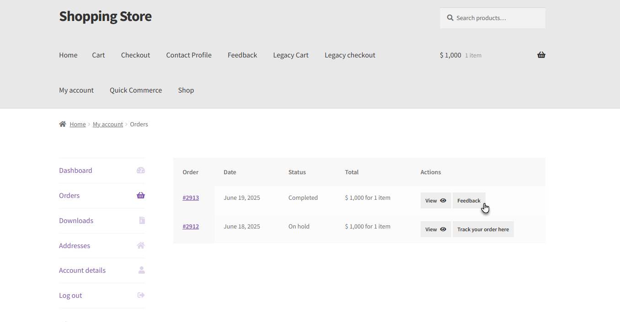
Task: View order #2912 details
Action: click(x=435, y=229)
